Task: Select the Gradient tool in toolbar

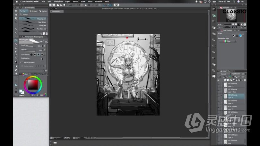Action: pos(16,62)
